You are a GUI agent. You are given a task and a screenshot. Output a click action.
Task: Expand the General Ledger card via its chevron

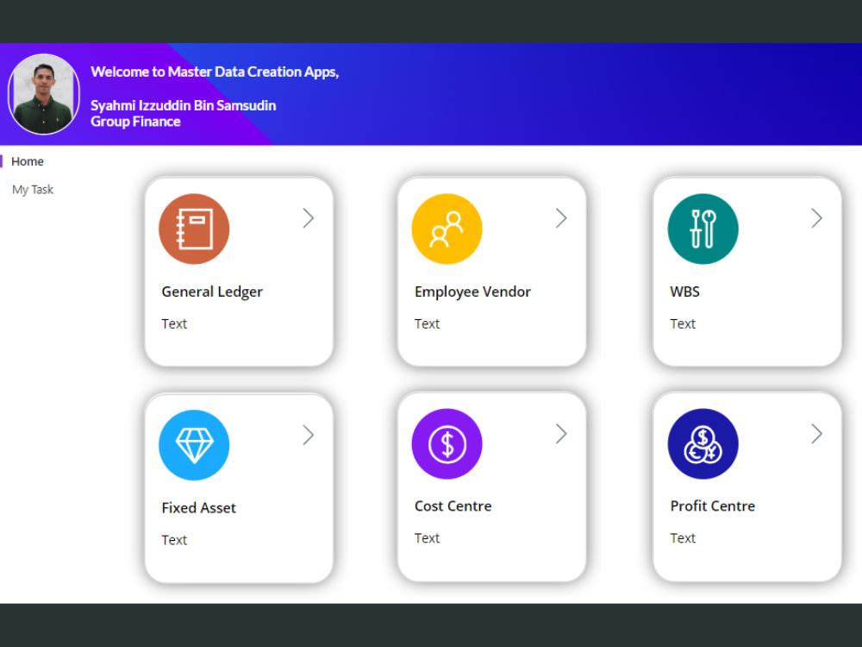(308, 218)
